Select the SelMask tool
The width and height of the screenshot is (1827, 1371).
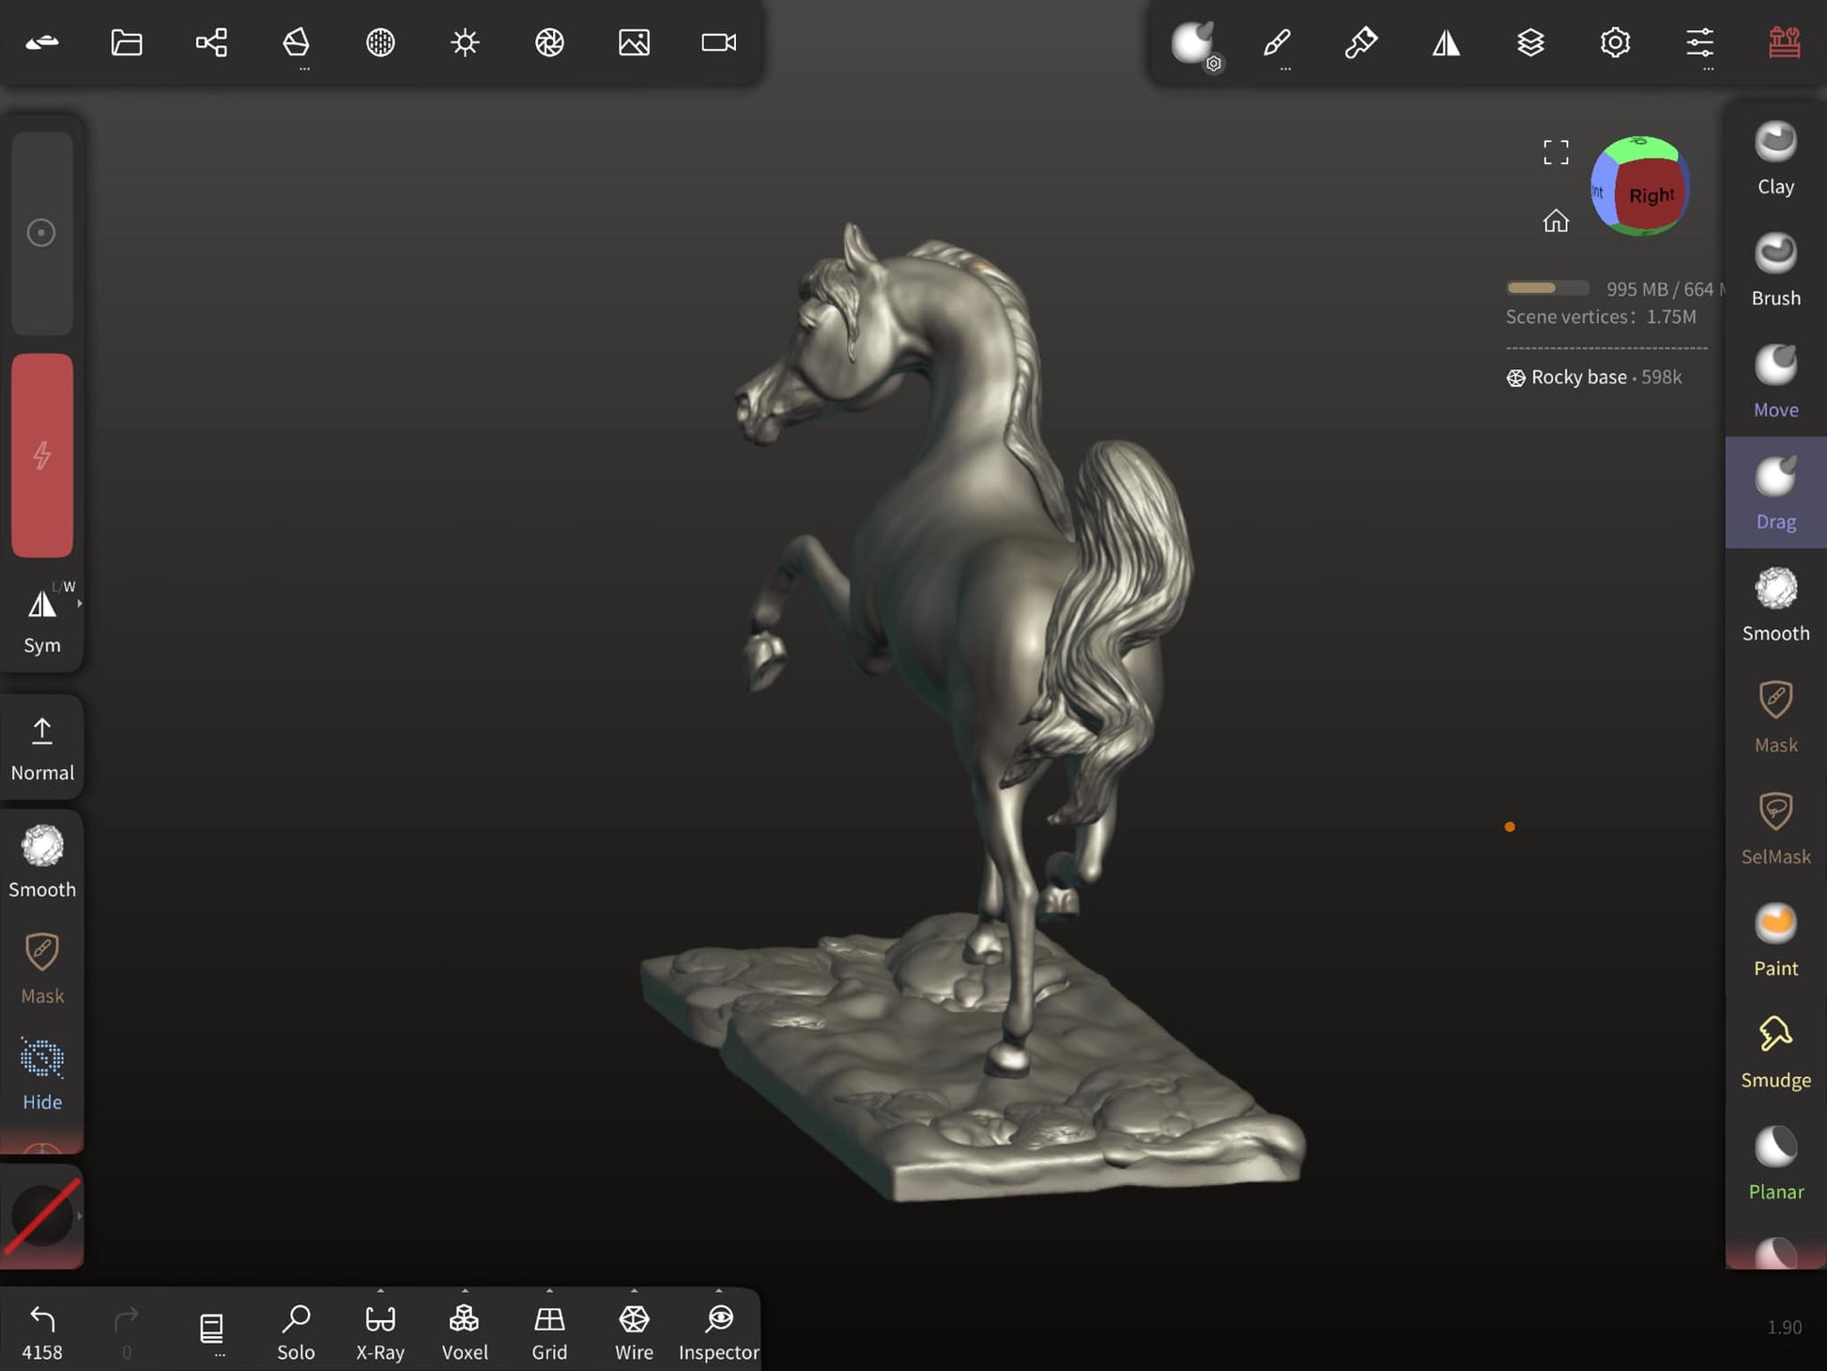pos(1774,828)
